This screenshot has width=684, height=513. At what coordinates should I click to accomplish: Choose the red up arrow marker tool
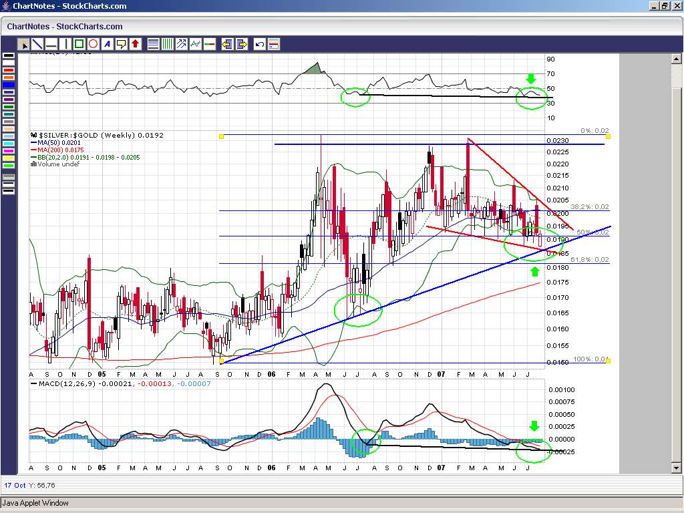tap(136, 45)
